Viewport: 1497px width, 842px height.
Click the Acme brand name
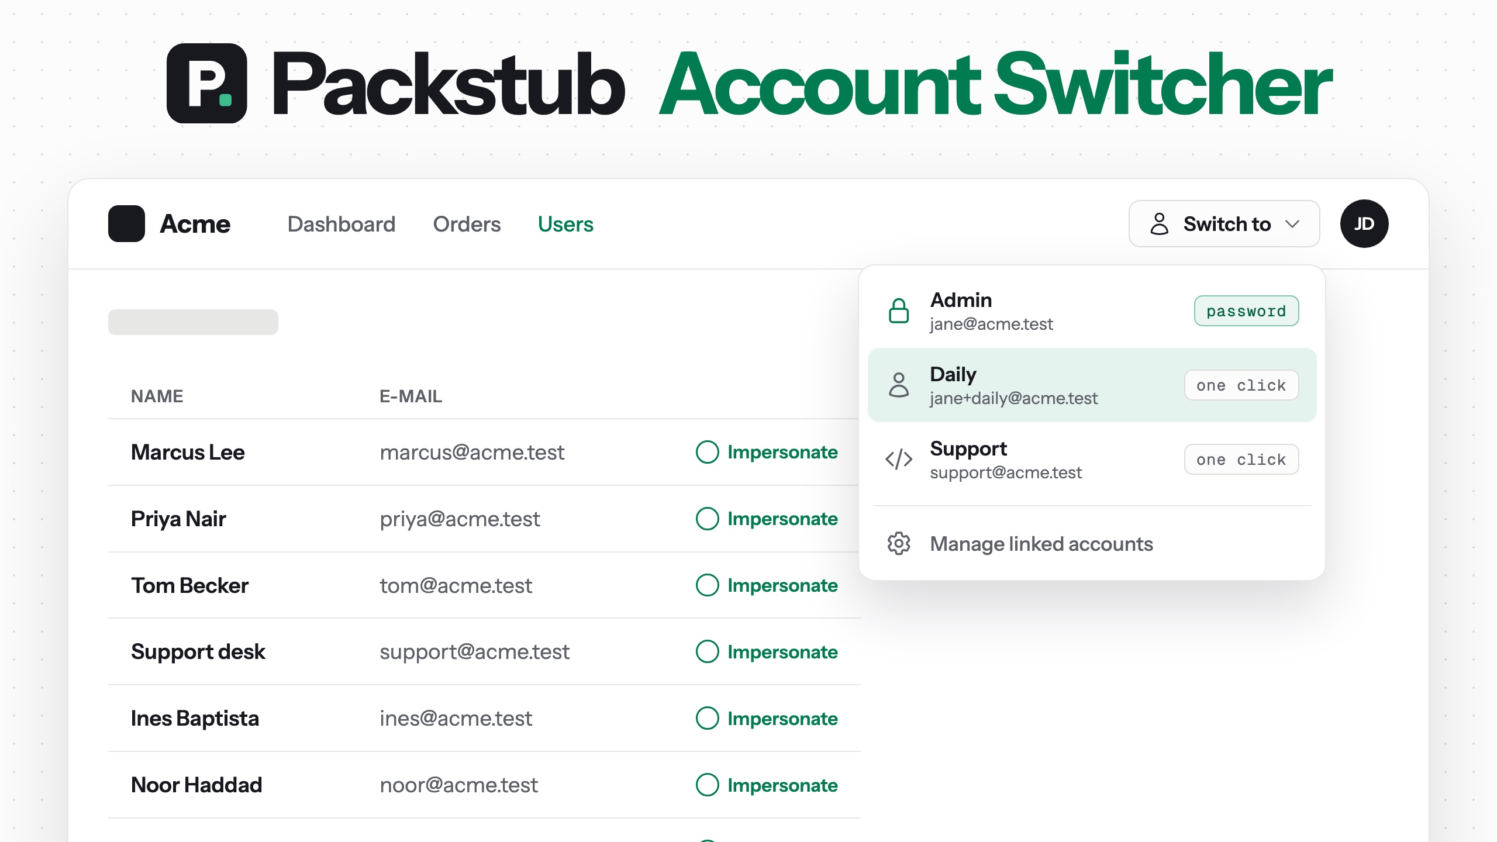pos(195,224)
